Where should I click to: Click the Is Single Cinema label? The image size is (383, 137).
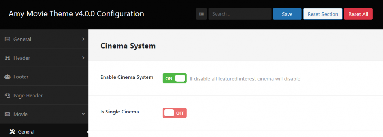pyautogui.click(x=120, y=112)
